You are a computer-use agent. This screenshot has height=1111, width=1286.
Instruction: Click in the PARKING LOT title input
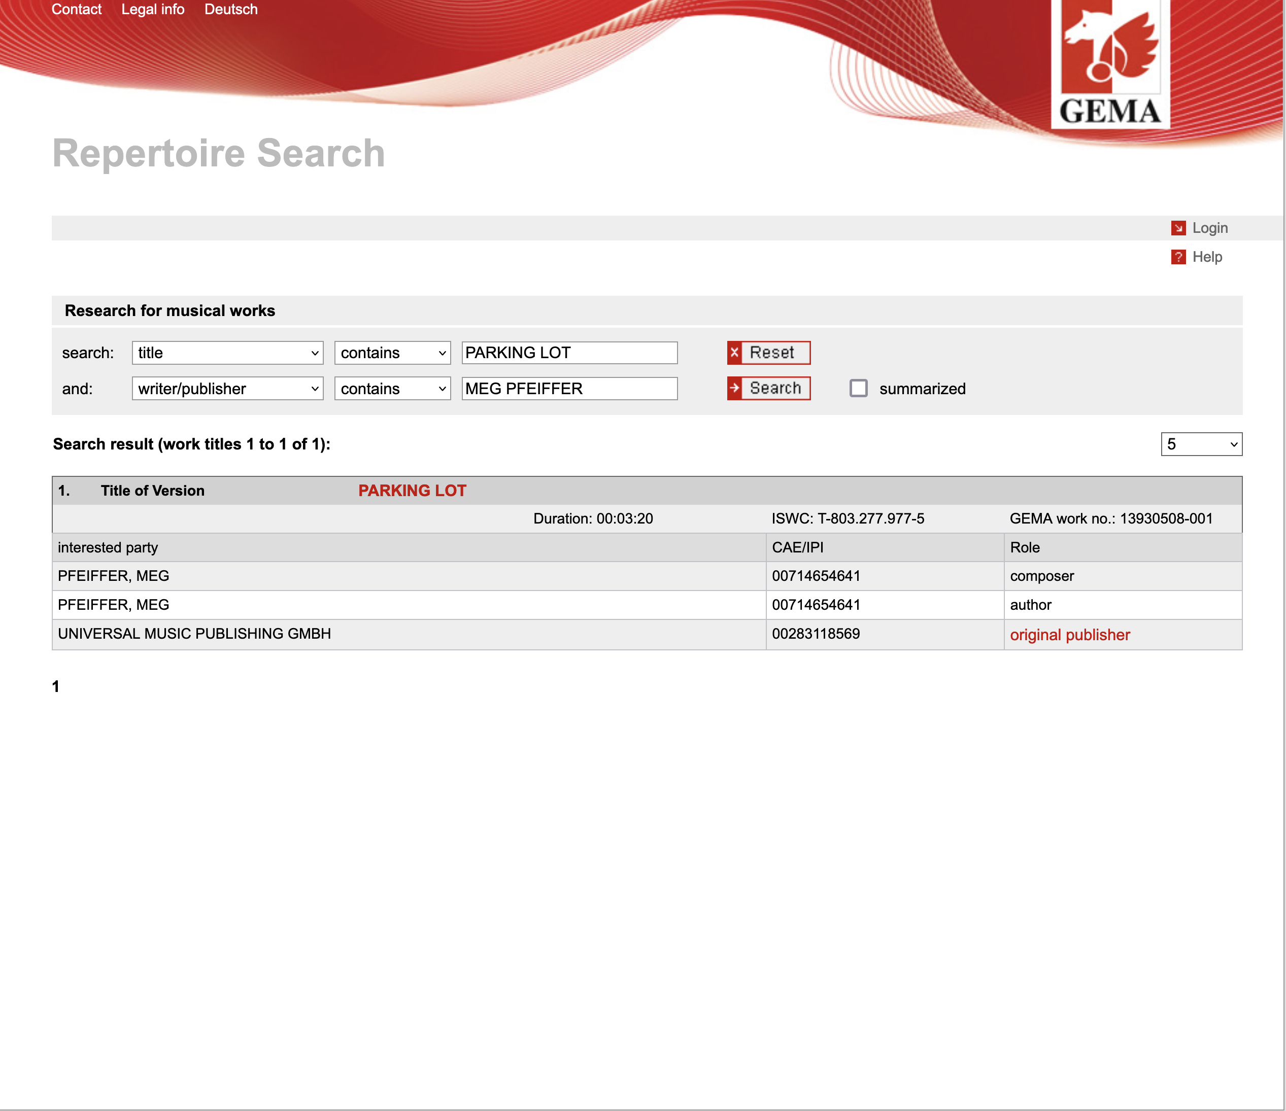click(x=569, y=353)
